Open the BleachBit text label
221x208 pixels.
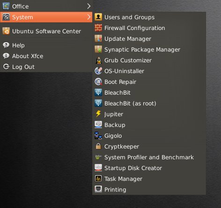click(118, 93)
